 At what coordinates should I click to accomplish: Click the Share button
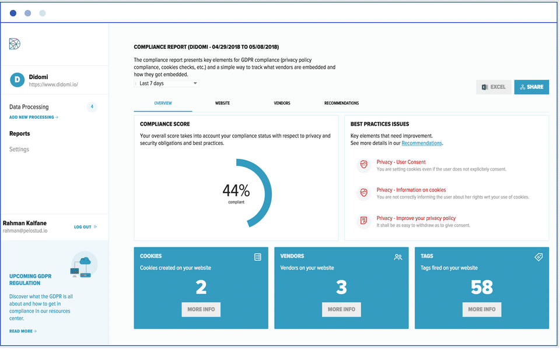531,87
